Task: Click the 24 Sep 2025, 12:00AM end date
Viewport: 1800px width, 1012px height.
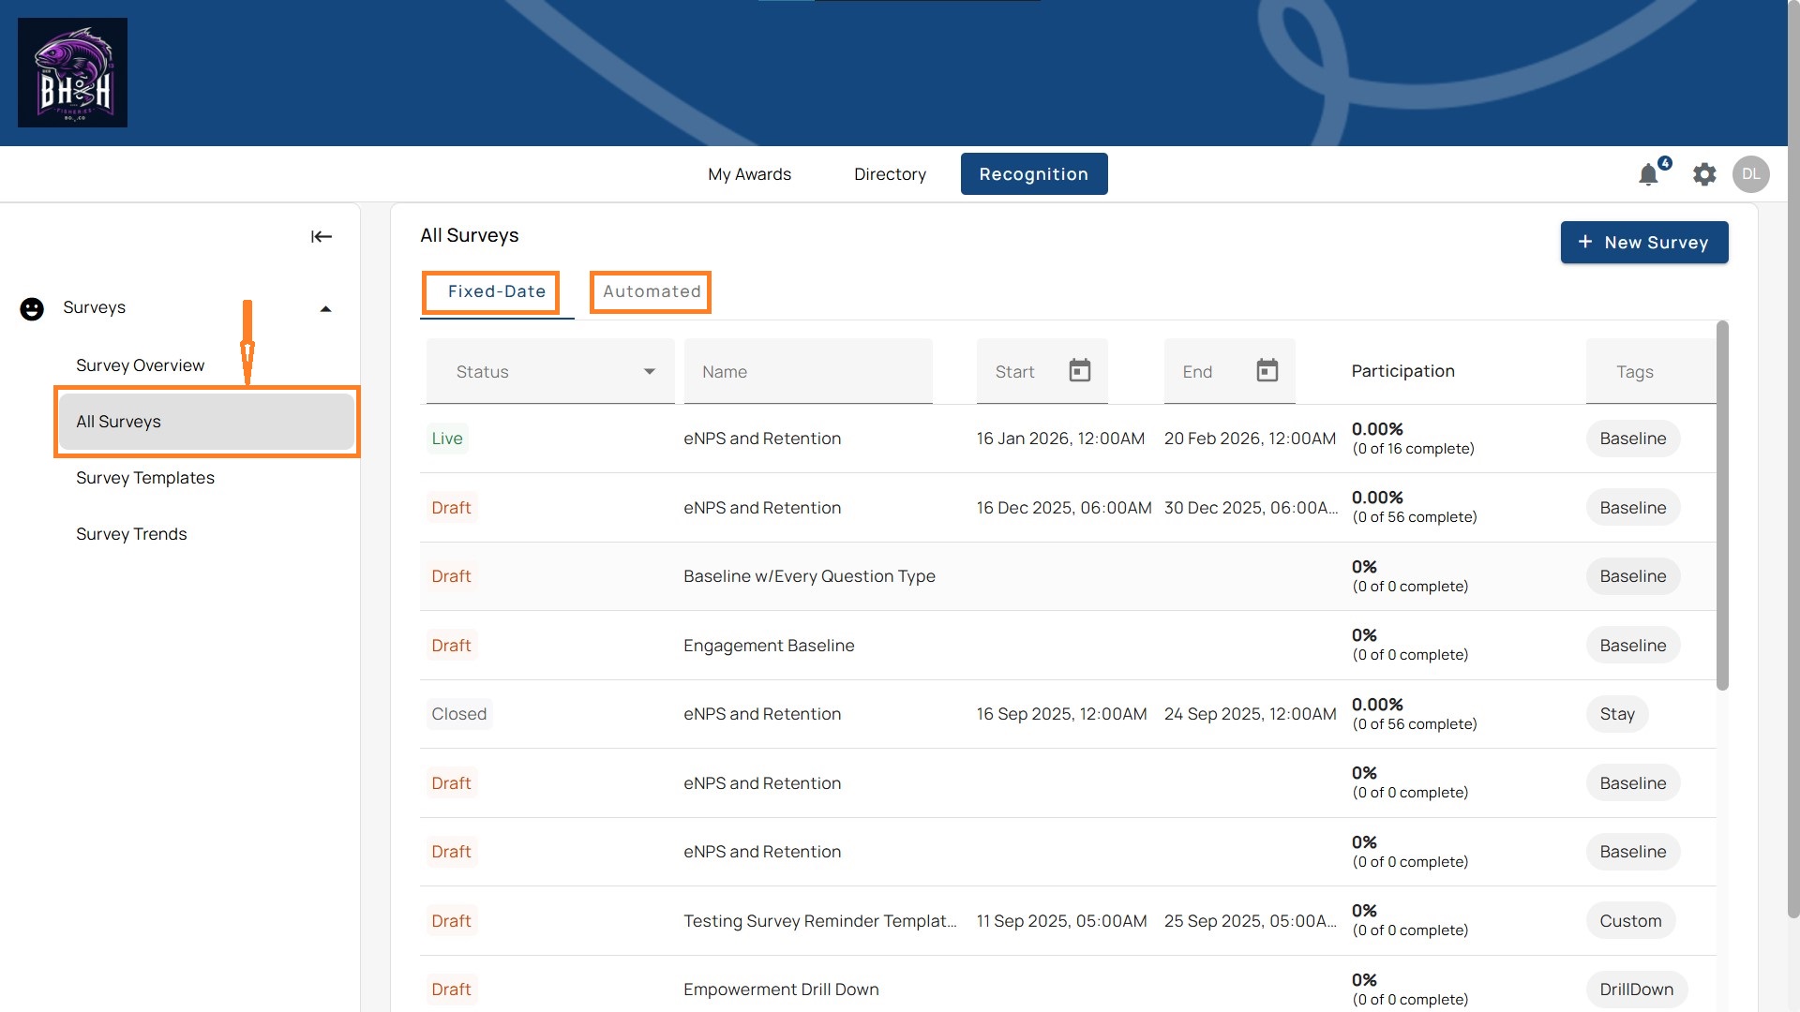Action: coord(1250,714)
